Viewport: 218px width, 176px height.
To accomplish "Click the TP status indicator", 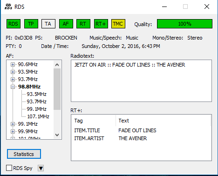I will (x=31, y=24).
